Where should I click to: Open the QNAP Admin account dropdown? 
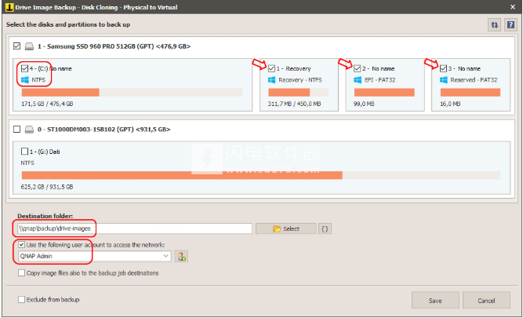click(165, 256)
